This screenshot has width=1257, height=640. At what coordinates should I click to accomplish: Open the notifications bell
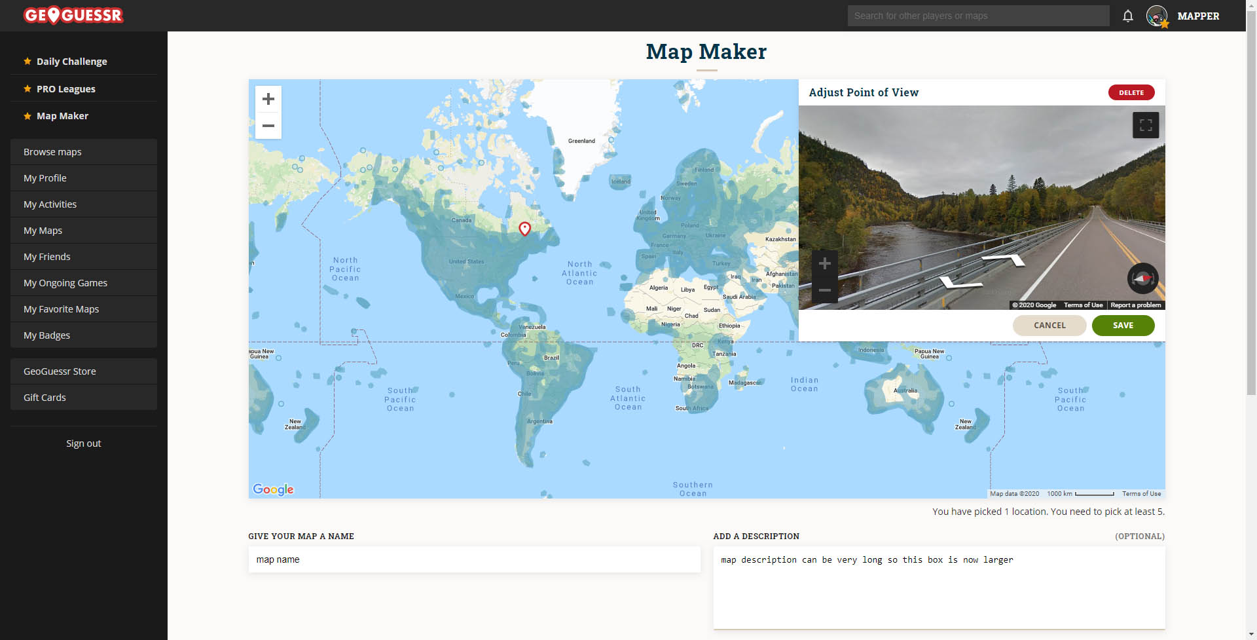[x=1127, y=16]
